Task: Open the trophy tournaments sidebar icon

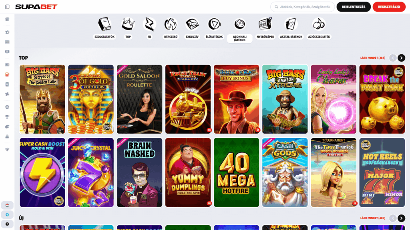Action: click(x=7, y=117)
